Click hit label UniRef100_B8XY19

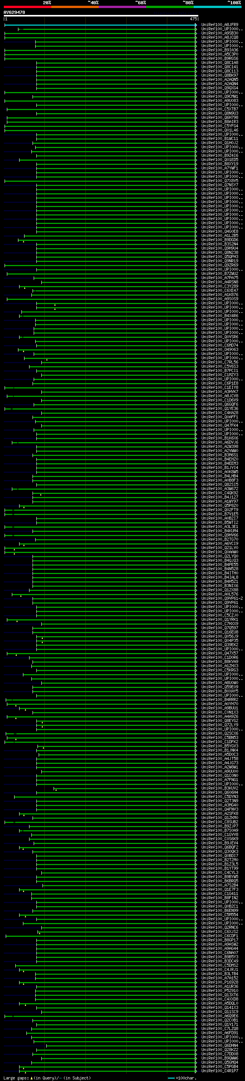219,164
